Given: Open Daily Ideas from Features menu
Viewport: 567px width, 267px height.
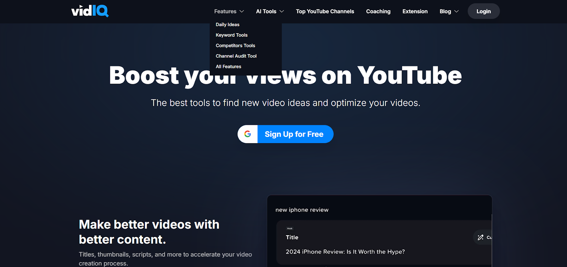Looking at the screenshot, I should pyautogui.click(x=228, y=24).
